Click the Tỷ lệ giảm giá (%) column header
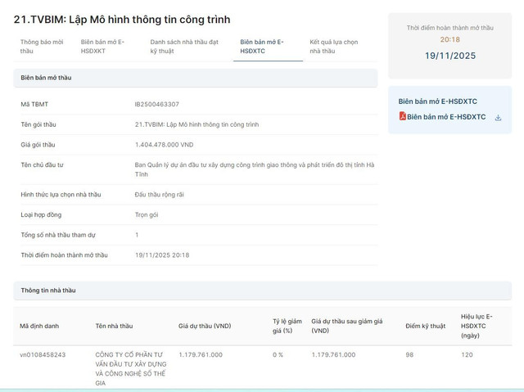The image size is (524, 392). coord(287,326)
